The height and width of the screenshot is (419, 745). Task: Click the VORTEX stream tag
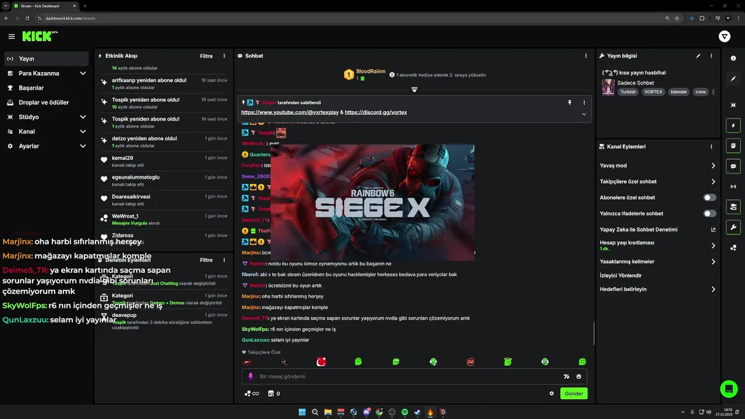[653, 92]
